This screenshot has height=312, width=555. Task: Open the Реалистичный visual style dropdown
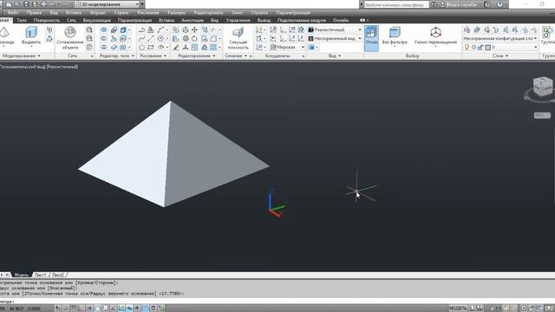335,29
